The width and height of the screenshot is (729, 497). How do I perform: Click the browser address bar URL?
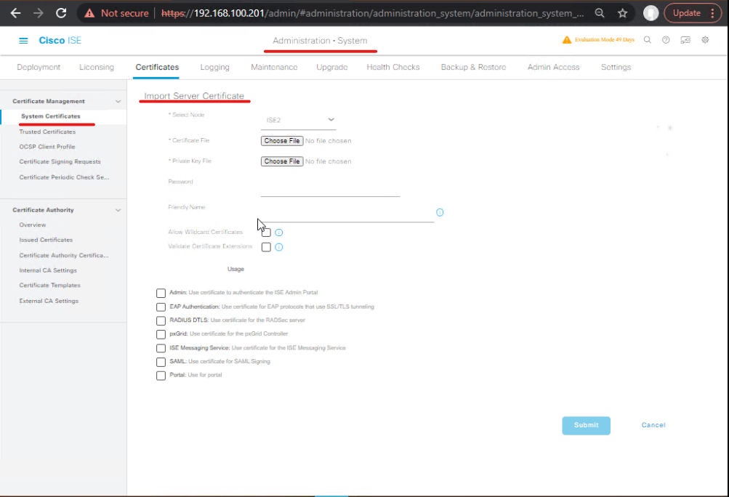(372, 14)
